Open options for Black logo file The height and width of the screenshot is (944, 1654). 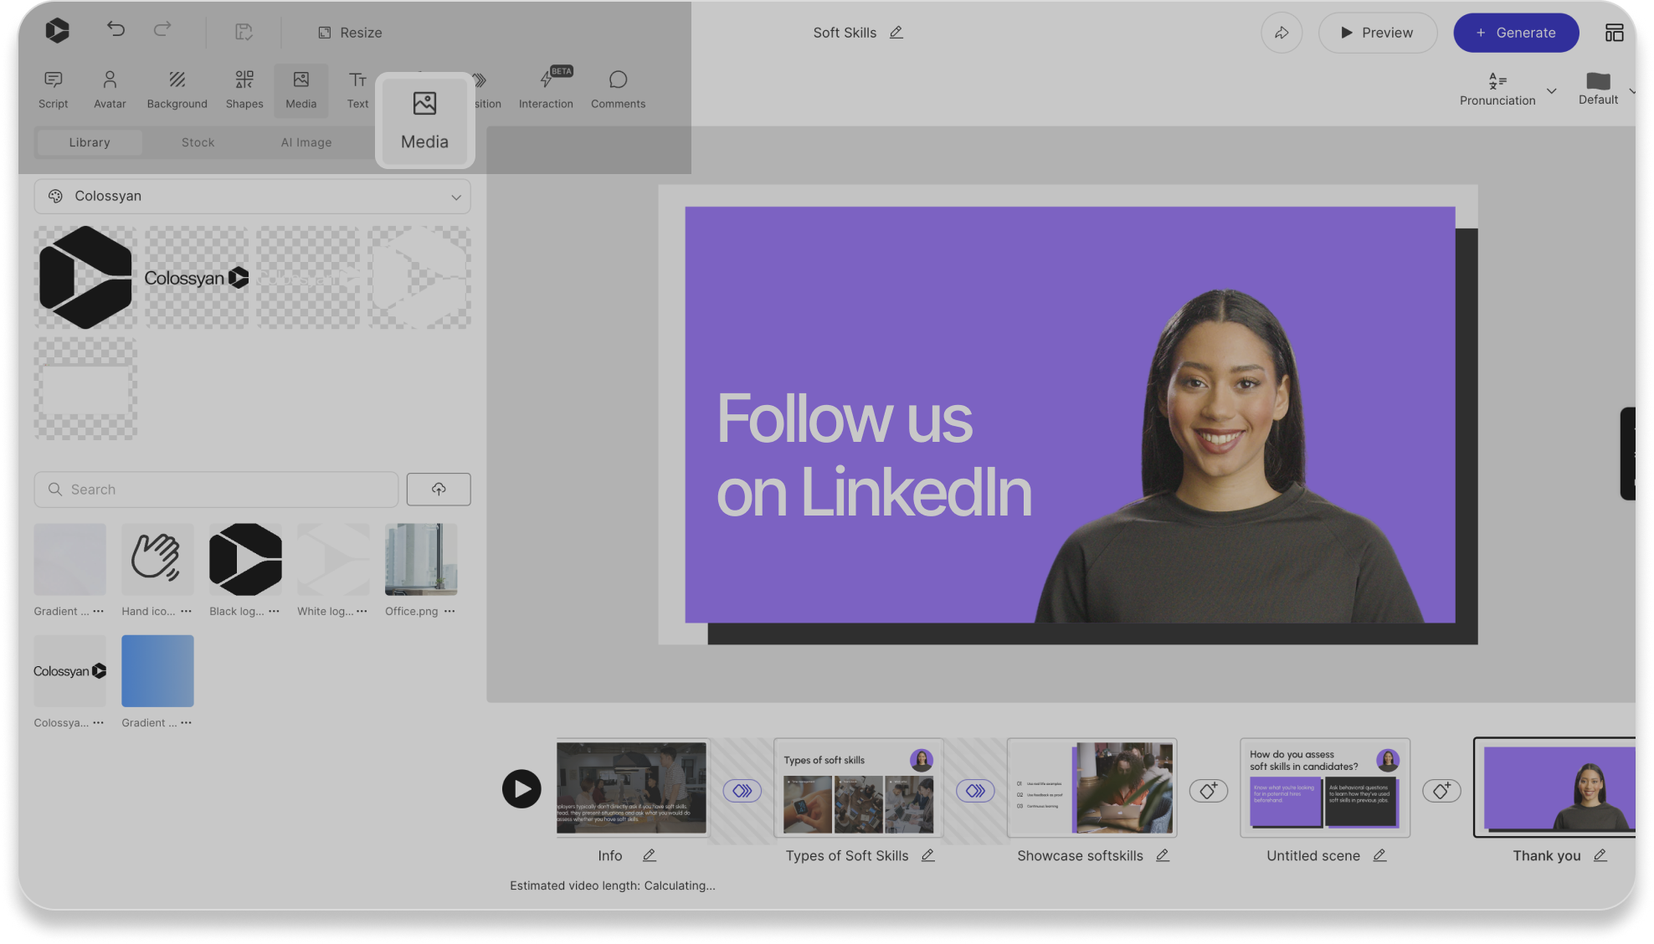[x=274, y=611]
